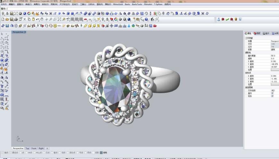
Task: Click the four-viewport layout icon
Action: [73, 19]
